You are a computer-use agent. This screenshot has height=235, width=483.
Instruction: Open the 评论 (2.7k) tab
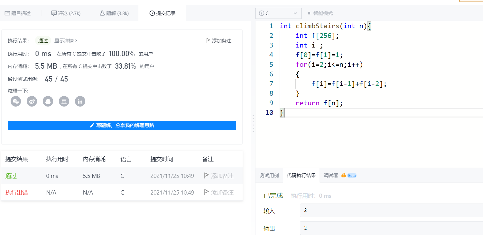point(66,13)
